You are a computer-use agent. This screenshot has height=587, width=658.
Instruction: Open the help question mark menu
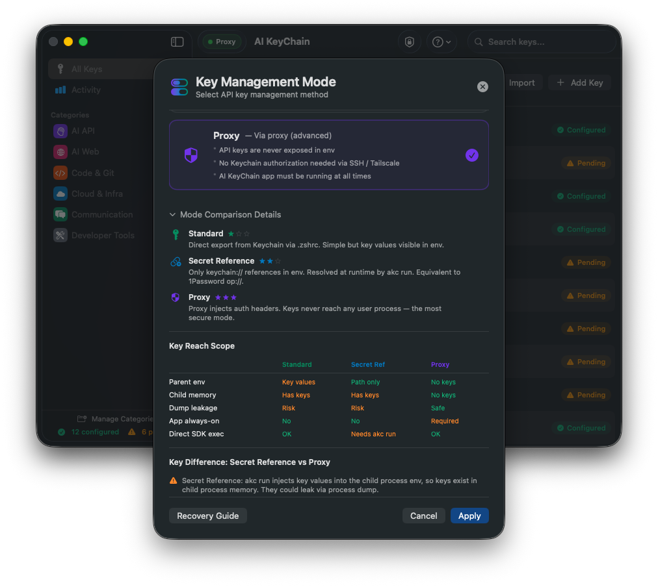click(441, 42)
